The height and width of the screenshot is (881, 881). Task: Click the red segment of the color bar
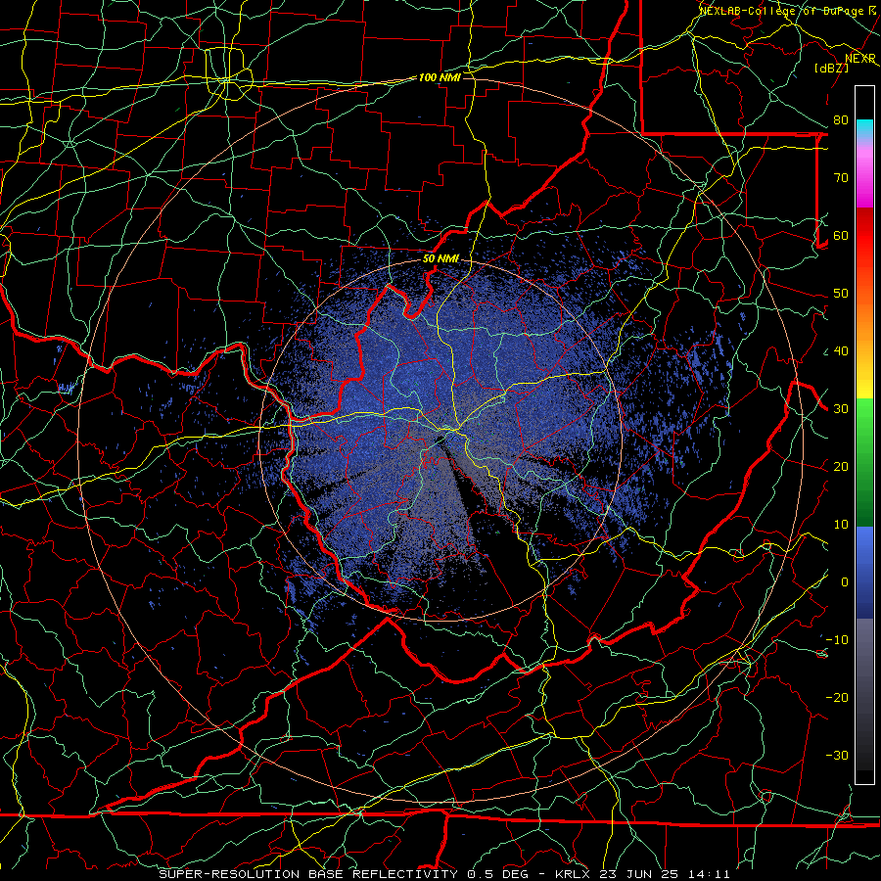864,236
